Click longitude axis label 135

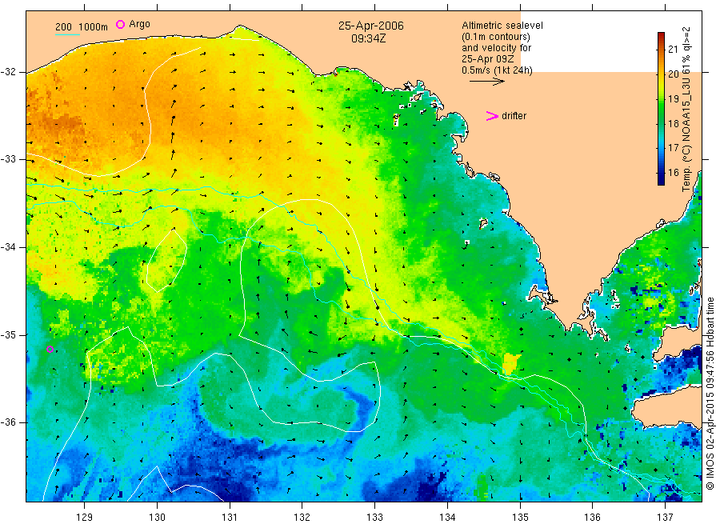(520, 518)
